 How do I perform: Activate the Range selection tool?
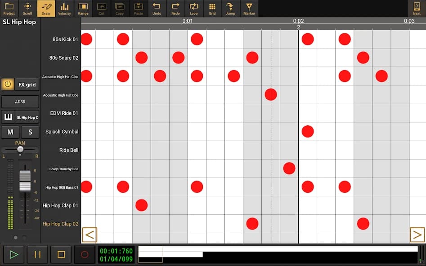(83, 8)
